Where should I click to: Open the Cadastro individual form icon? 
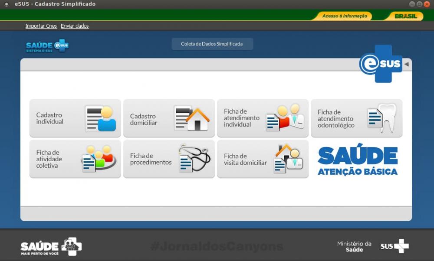pos(101,118)
